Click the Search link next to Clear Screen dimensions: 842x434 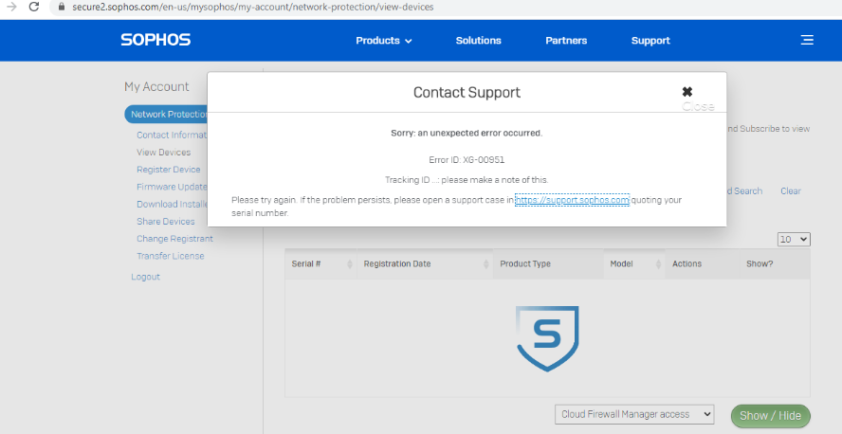(744, 191)
